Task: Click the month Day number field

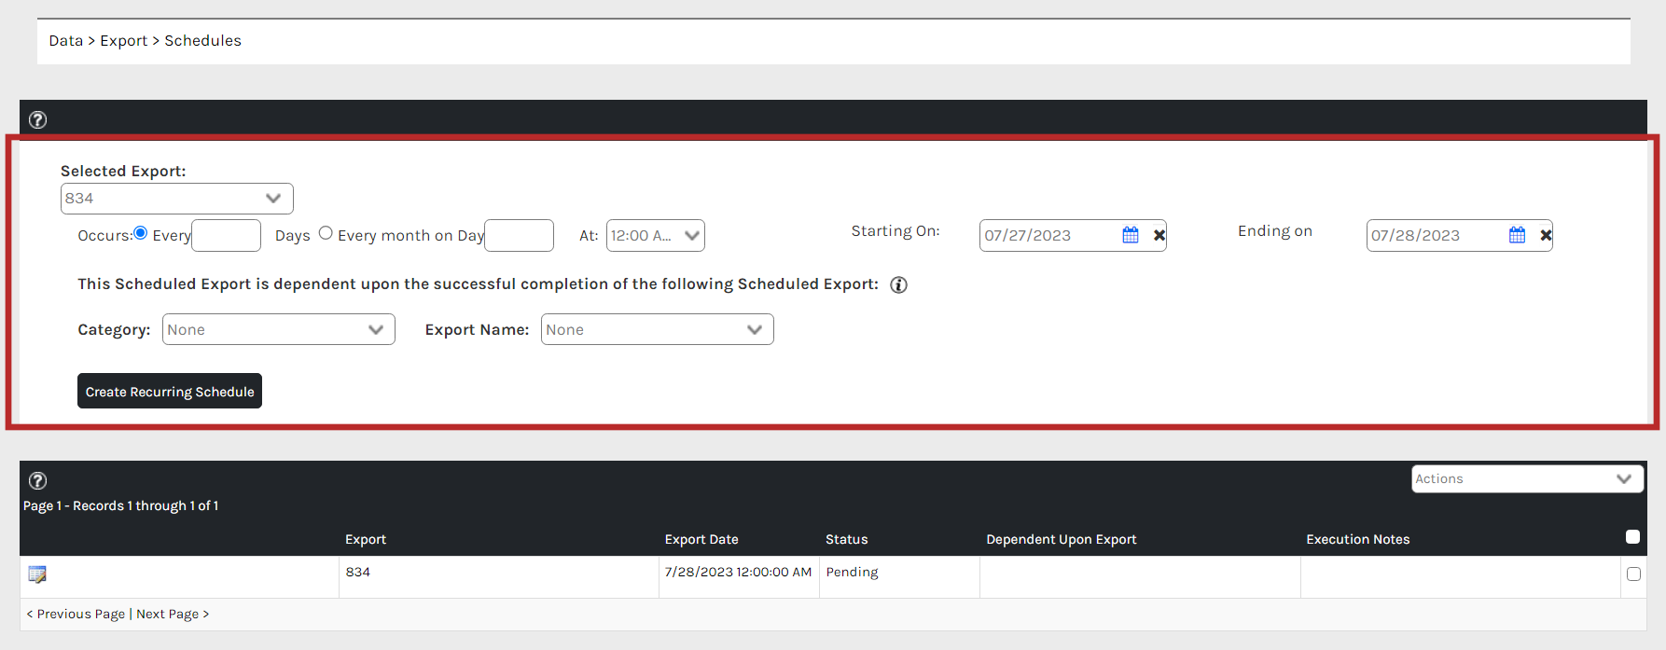Action: pos(520,236)
